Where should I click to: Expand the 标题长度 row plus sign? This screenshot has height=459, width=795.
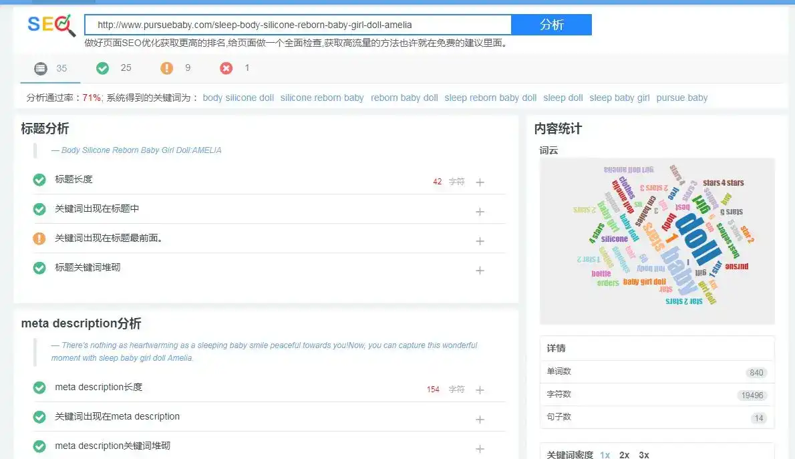pyautogui.click(x=480, y=182)
